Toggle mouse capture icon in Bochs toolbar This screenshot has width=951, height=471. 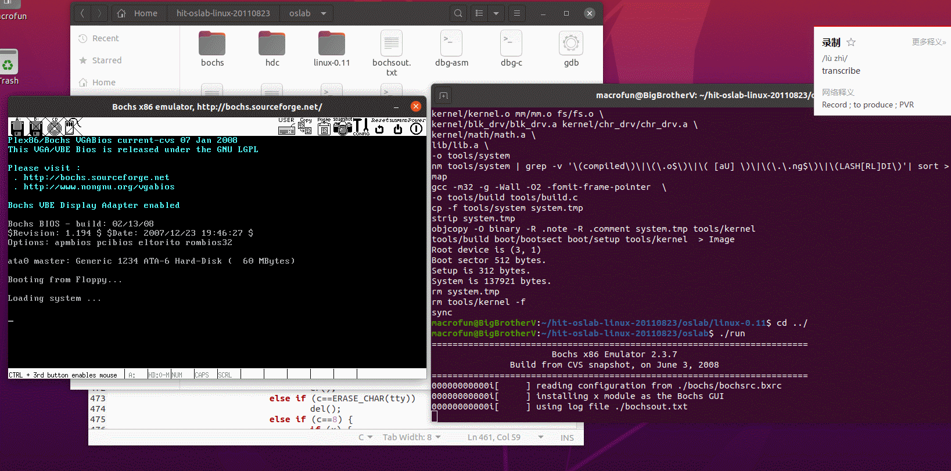(73, 127)
